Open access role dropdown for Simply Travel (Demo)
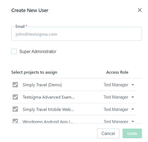The width and height of the screenshot is (148, 142). point(119,85)
